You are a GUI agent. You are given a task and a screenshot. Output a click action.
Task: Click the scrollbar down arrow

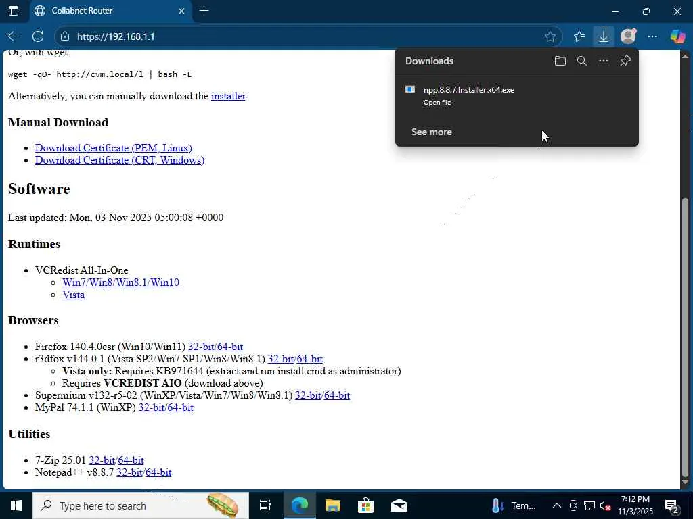pos(686,482)
